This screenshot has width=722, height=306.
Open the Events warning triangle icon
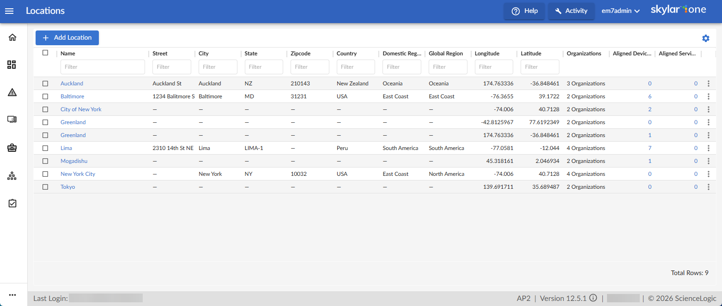[12, 92]
